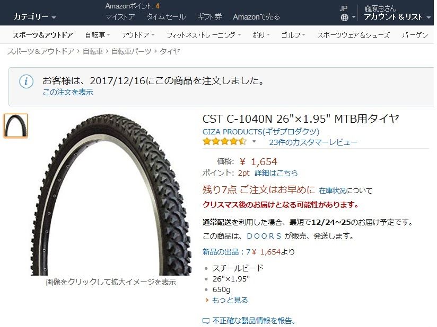Expand もっと見る for more details
Viewport: 437px width, 327px height.
[226, 300]
